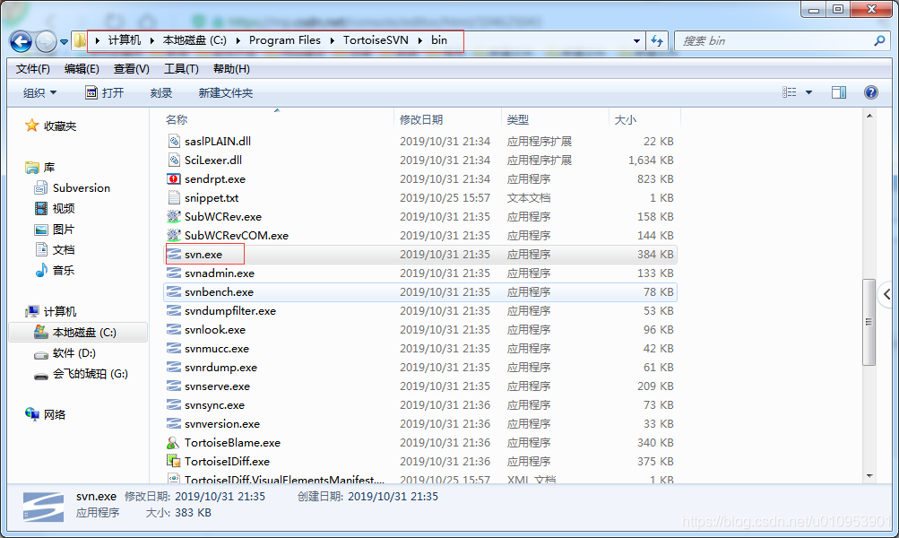Click svnserve.exe file icon
This screenshot has width=899, height=538.
(174, 386)
